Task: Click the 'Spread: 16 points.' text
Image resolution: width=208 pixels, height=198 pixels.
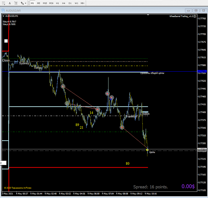Action: click(x=150, y=187)
